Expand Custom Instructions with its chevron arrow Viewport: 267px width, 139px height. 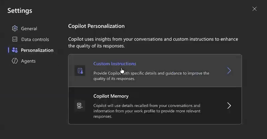tap(229, 71)
